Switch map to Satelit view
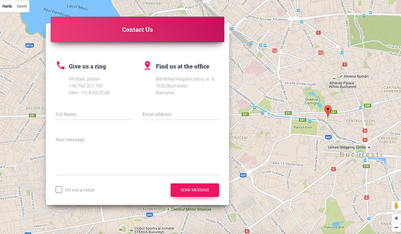This screenshot has width=401, height=234. click(x=22, y=6)
